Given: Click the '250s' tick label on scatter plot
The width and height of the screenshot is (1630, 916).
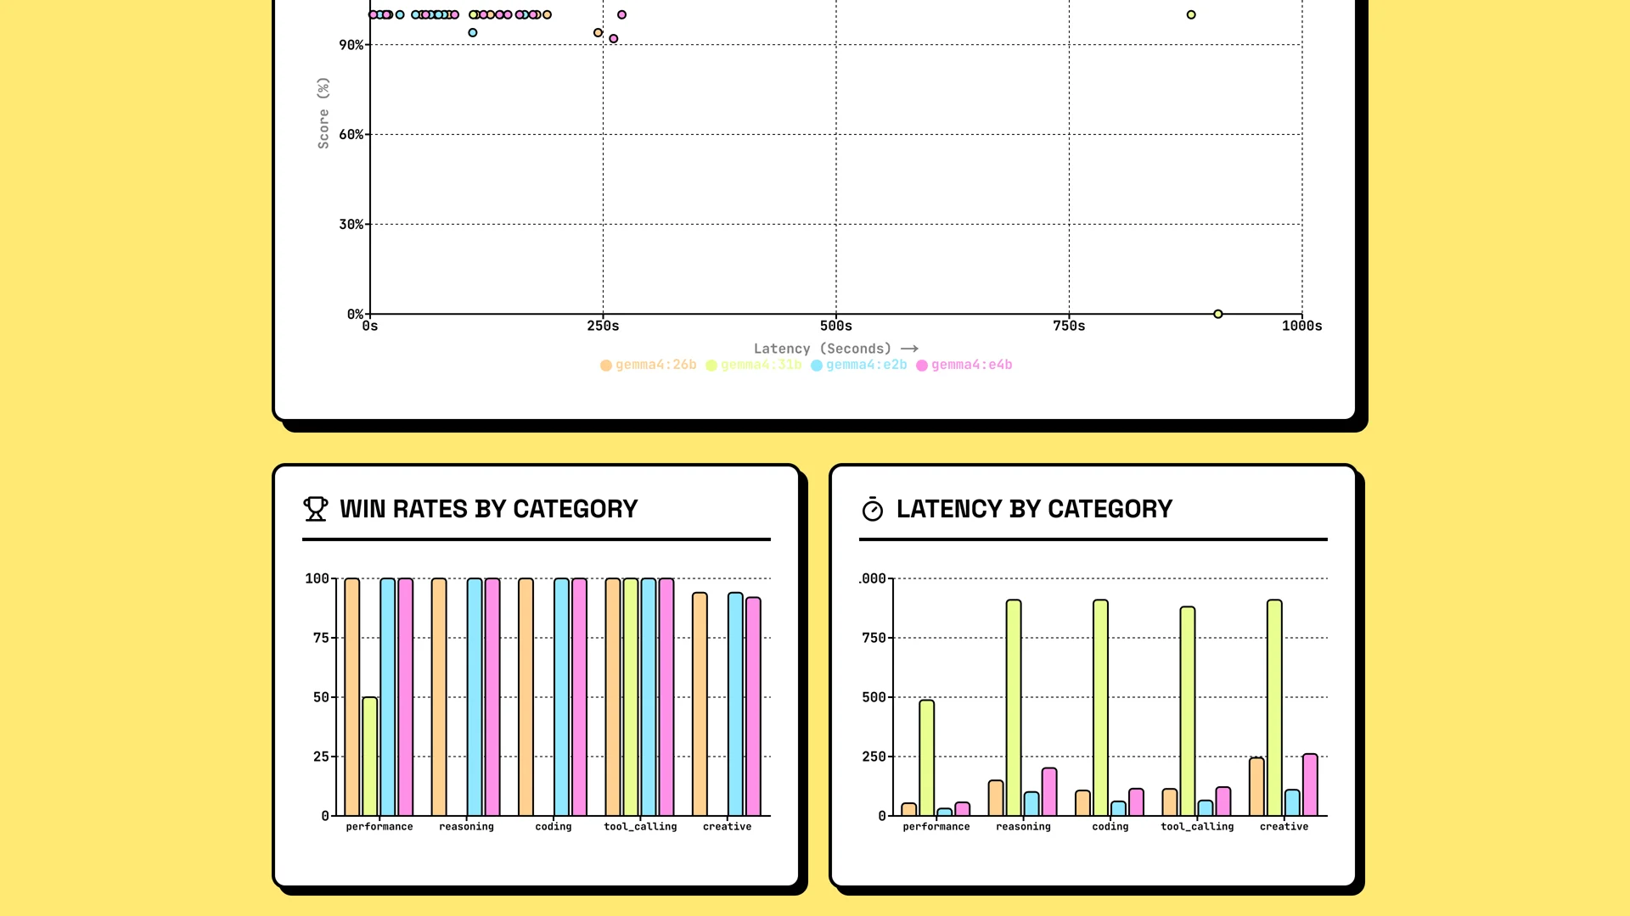Looking at the screenshot, I should click(603, 327).
